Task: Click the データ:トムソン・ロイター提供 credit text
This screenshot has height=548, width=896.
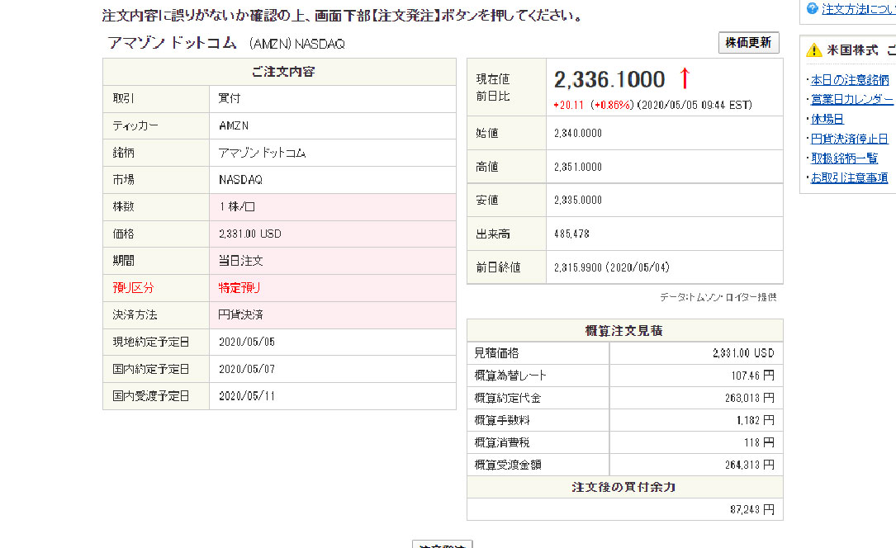Action: point(718,297)
